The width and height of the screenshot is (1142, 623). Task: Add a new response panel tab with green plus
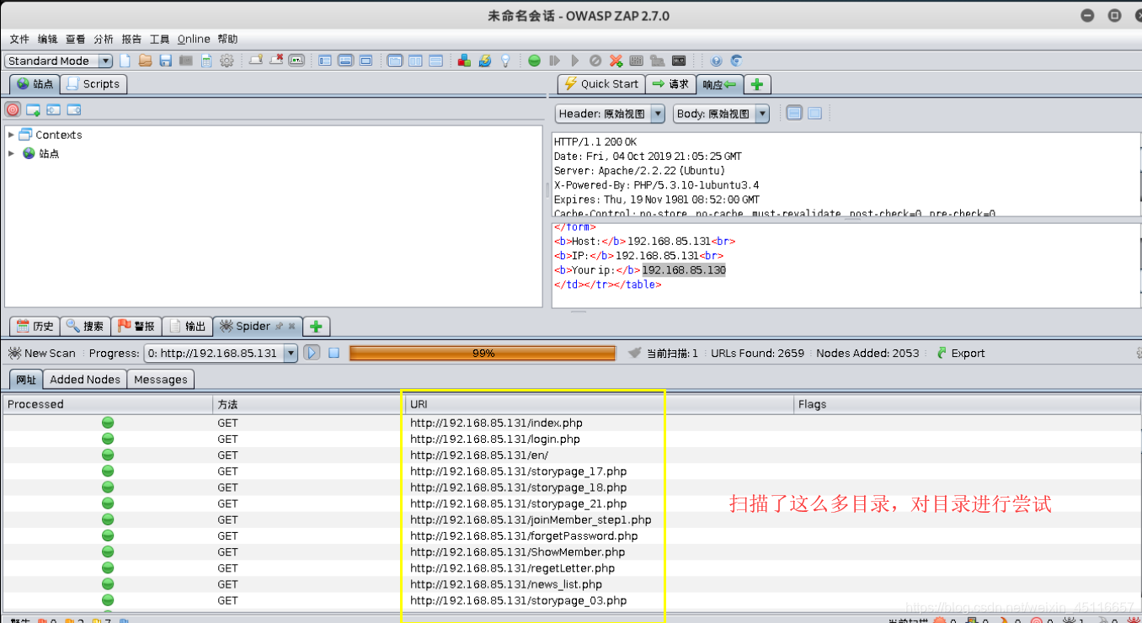[757, 83]
